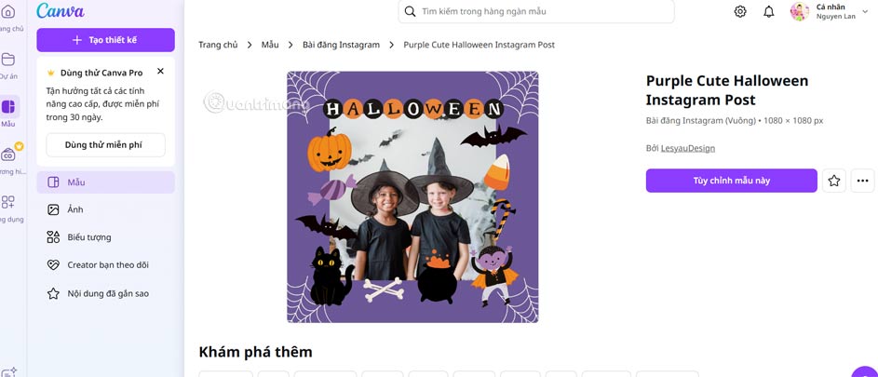Open the Brand crown icon in the rail
Screen dimensions: 878x377
[x=8, y=154]
